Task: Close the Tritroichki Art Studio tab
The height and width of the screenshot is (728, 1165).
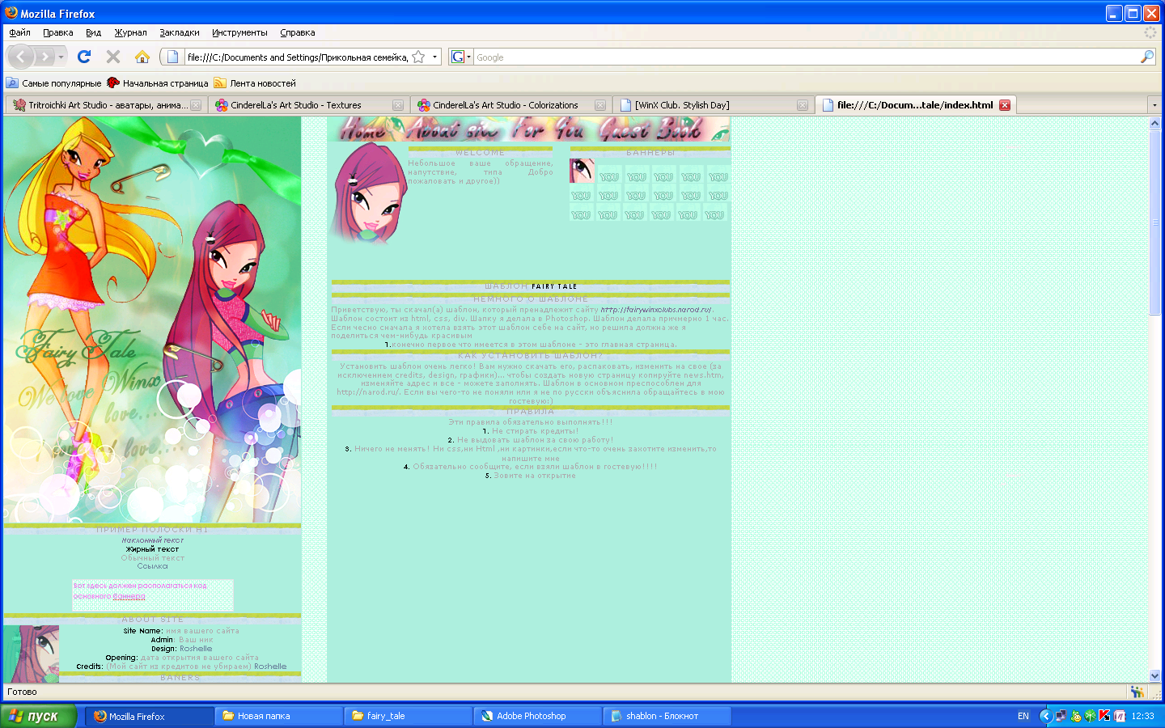Action: (196, 105)
